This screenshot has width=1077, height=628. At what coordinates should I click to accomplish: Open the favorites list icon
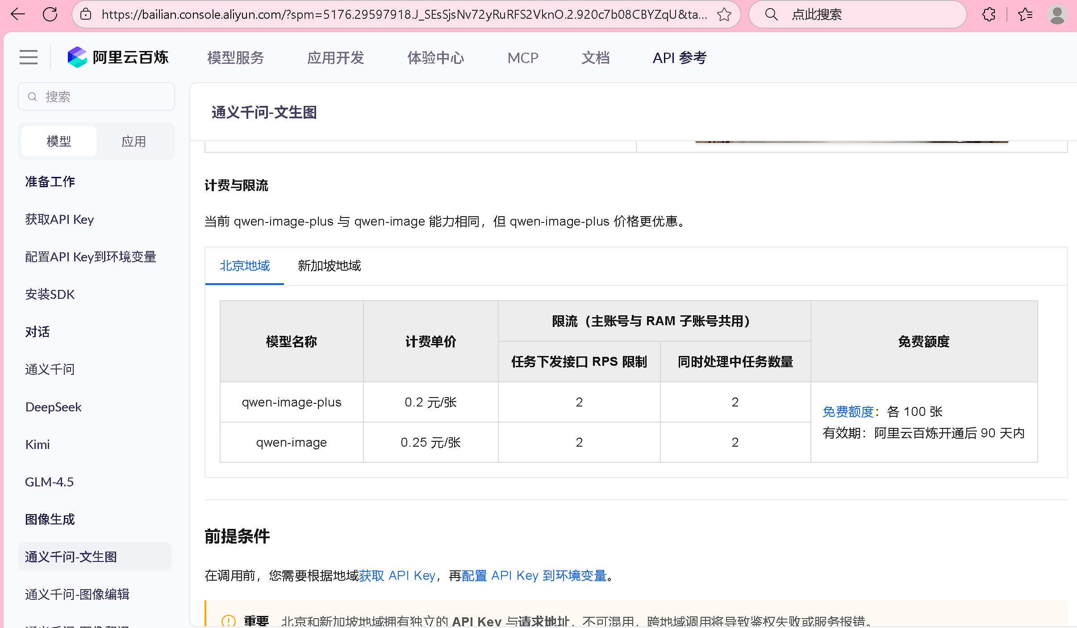(x=1025, y=14)
